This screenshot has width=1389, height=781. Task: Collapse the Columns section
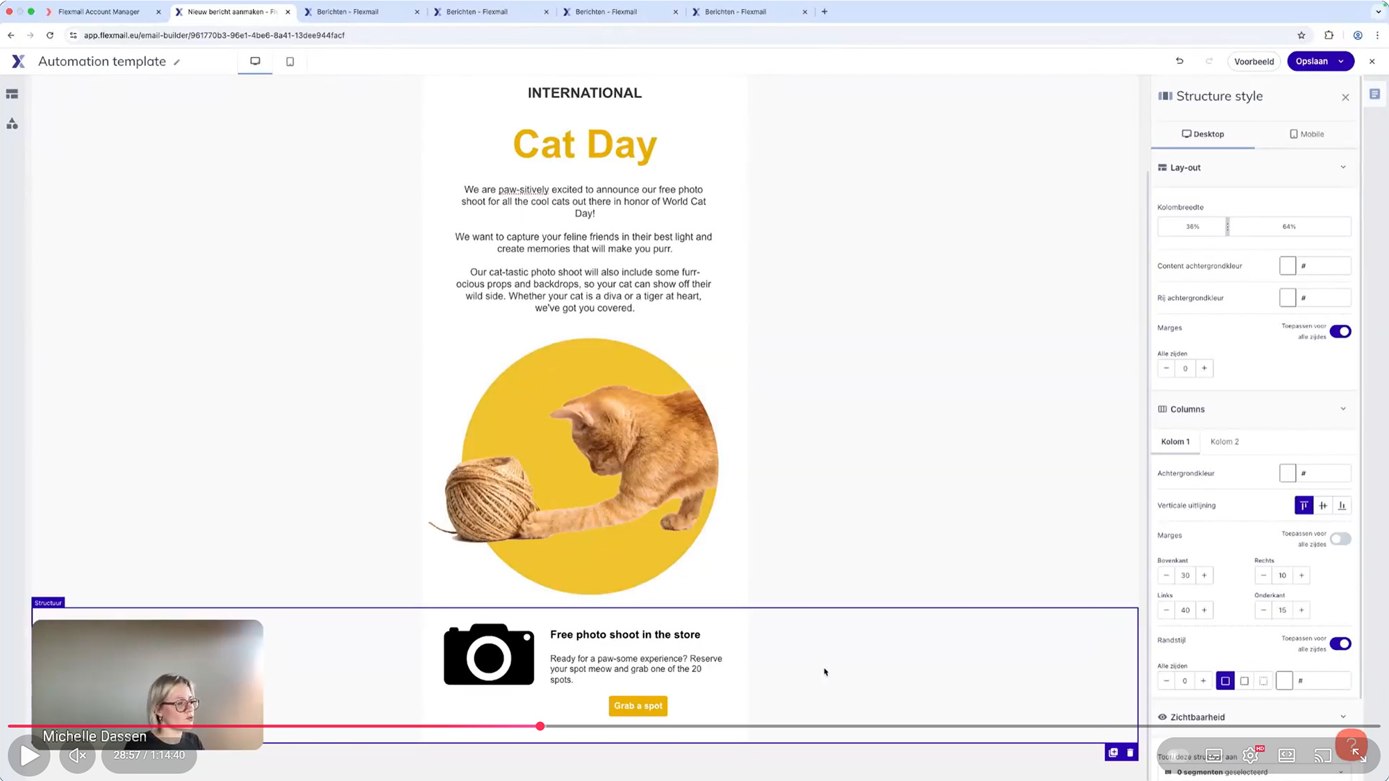pyautogui.click(x=1342, y=409)
